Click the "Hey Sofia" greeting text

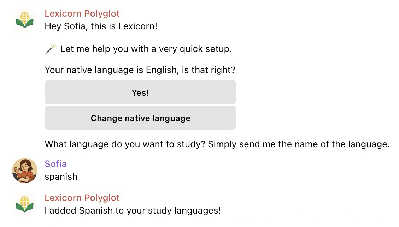click(x=101, y=26)
